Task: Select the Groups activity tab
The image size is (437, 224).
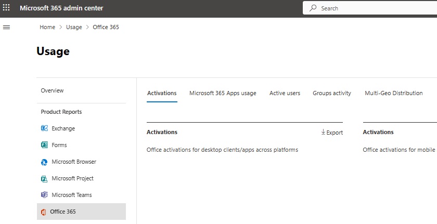Action: [x=331, y=93]
